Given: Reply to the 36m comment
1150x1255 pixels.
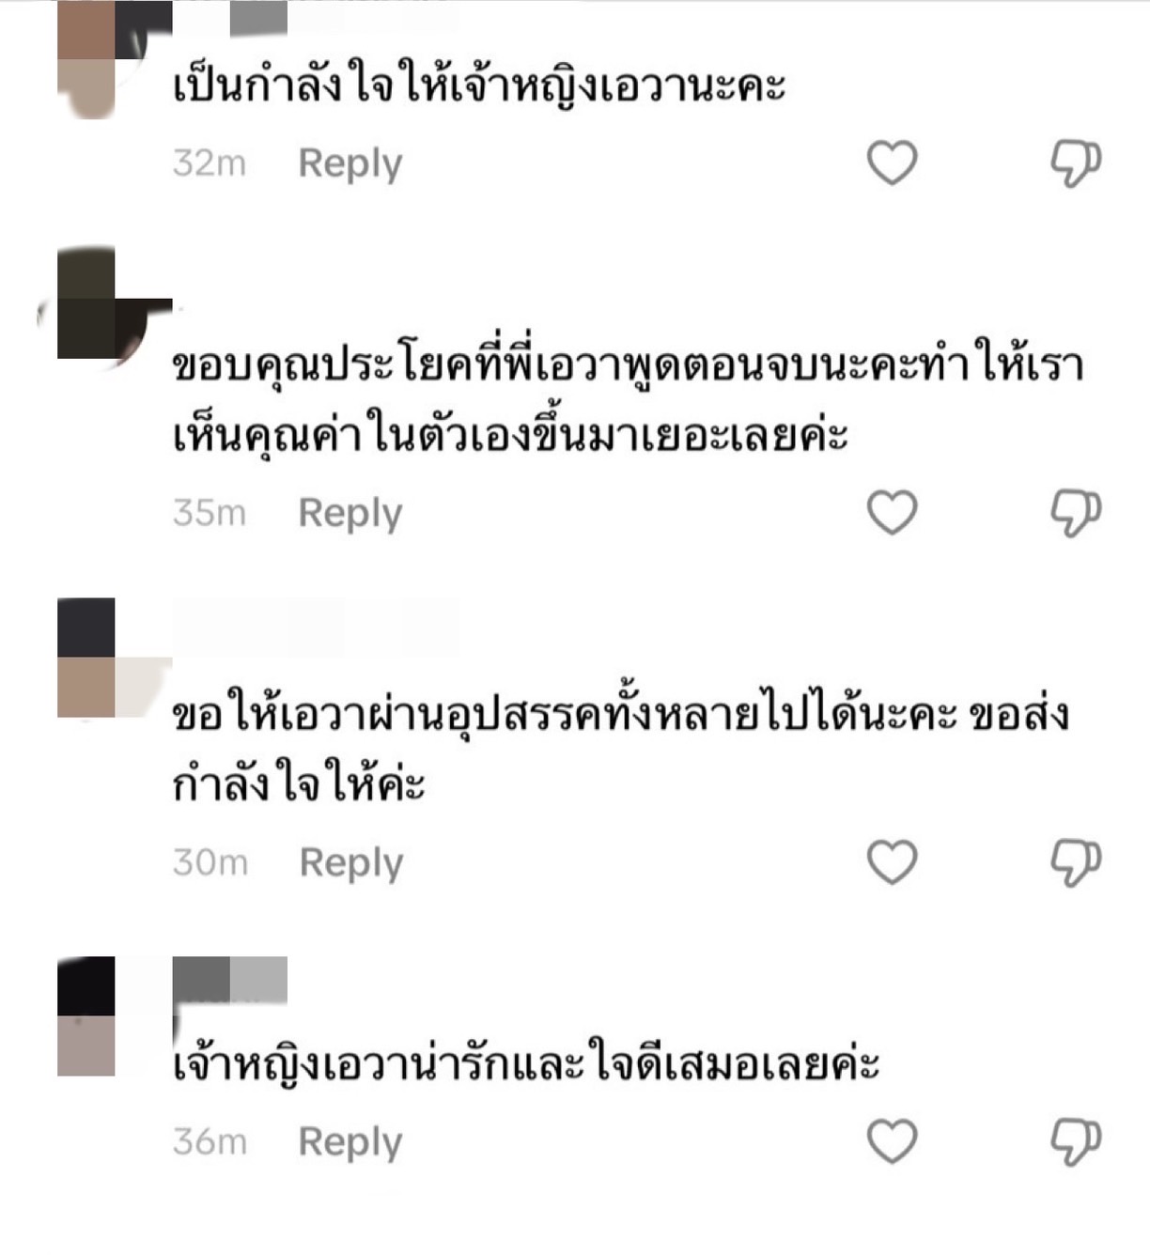Looking at the screenshot, I should coord(350,1143).
